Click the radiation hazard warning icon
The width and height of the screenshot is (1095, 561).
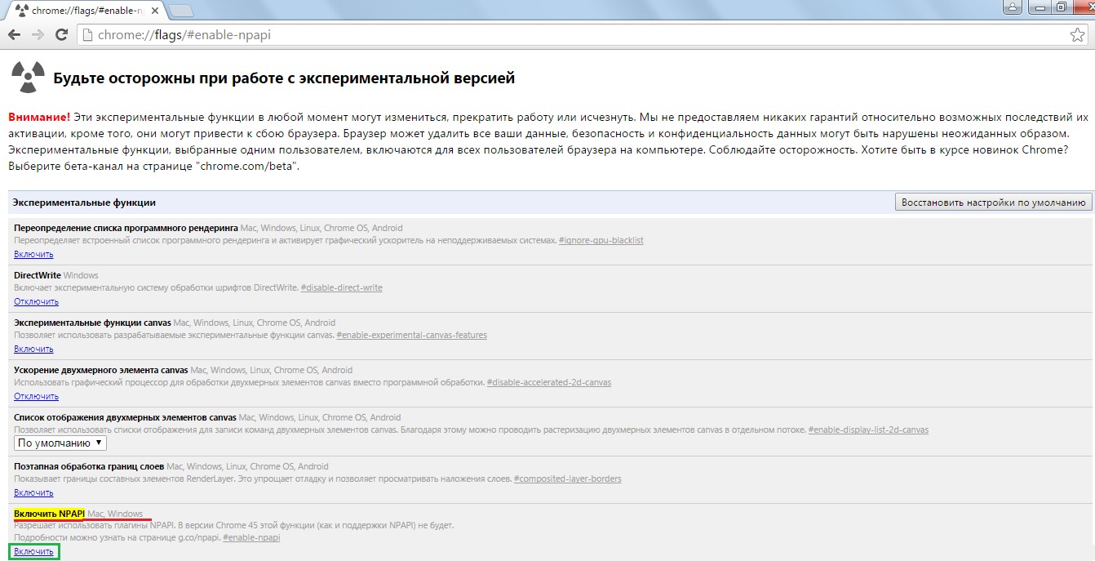28,78
